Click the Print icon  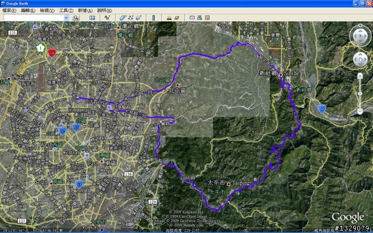(x=200, y=18)
